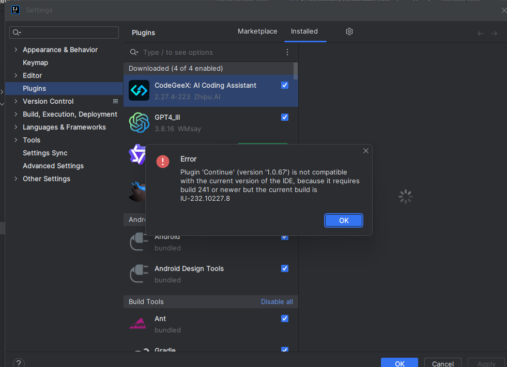Switch to the Marketplace tab
Image resolution: width=507 pixels, height=367 pixels.
point(257,31)
